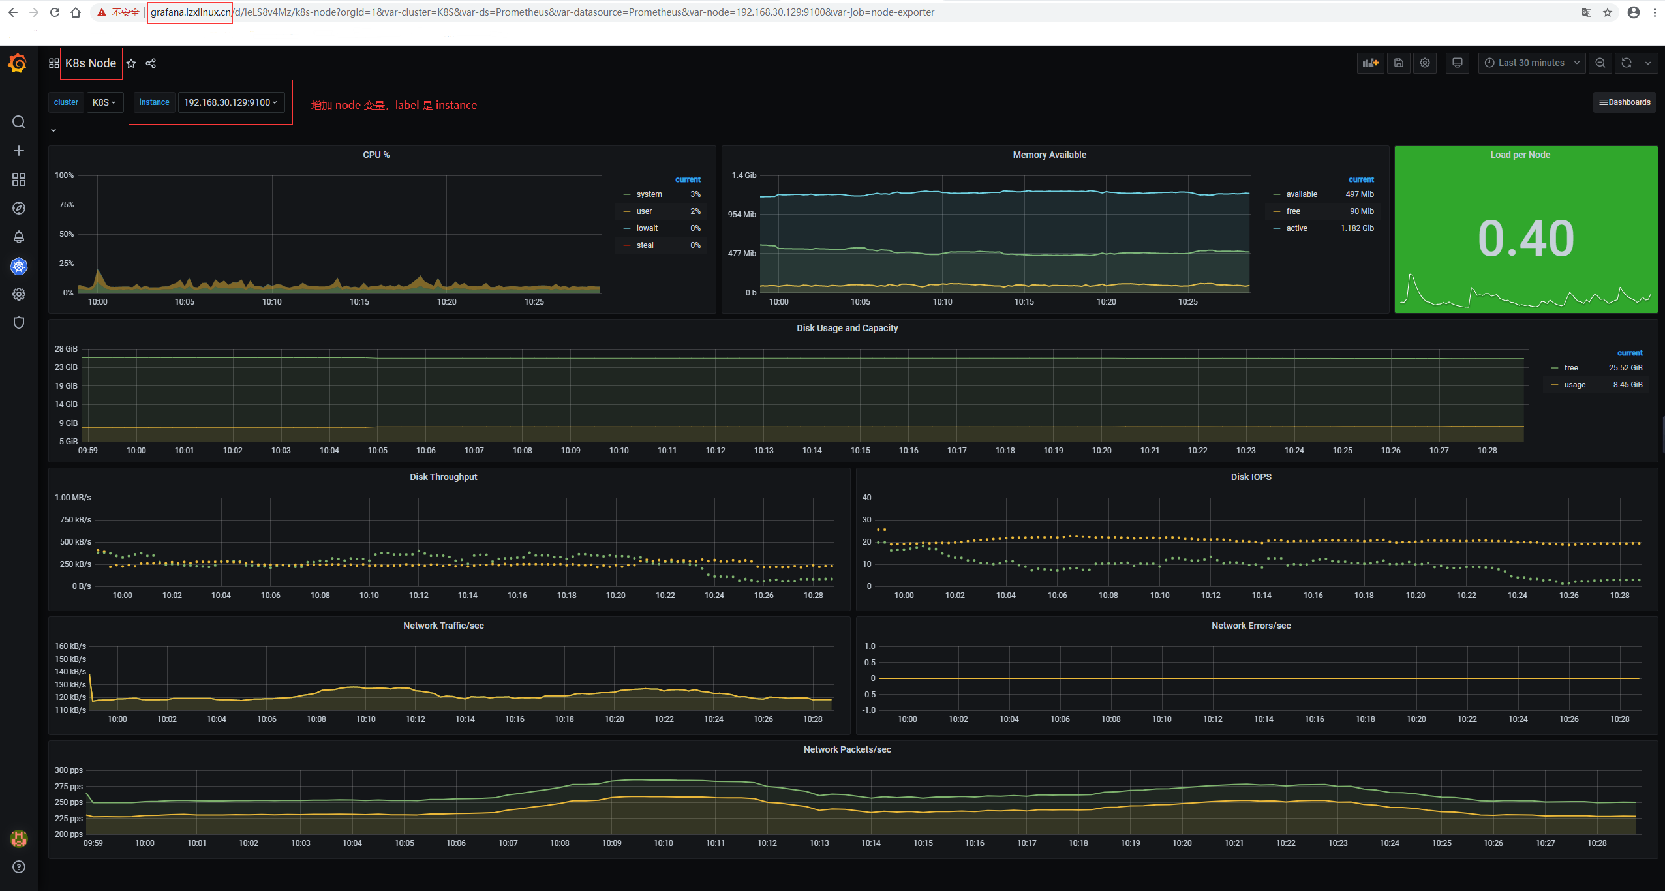Image resolution: width=1665 pixels, height=891 pixels.
Task: Toggle free series in Disk Usage legend
Action: (x=1571, y=368)
